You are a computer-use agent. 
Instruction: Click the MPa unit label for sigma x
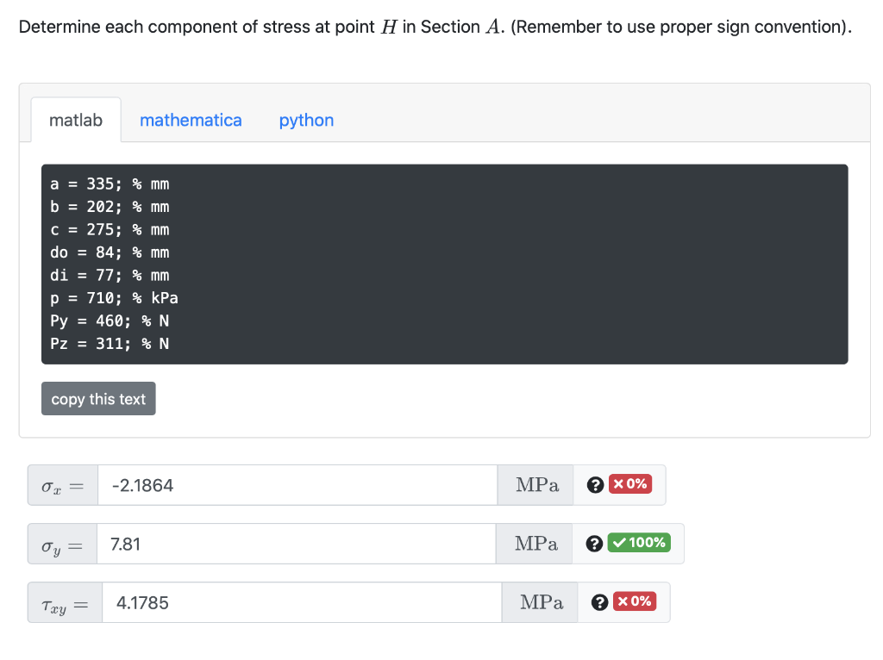536,485
